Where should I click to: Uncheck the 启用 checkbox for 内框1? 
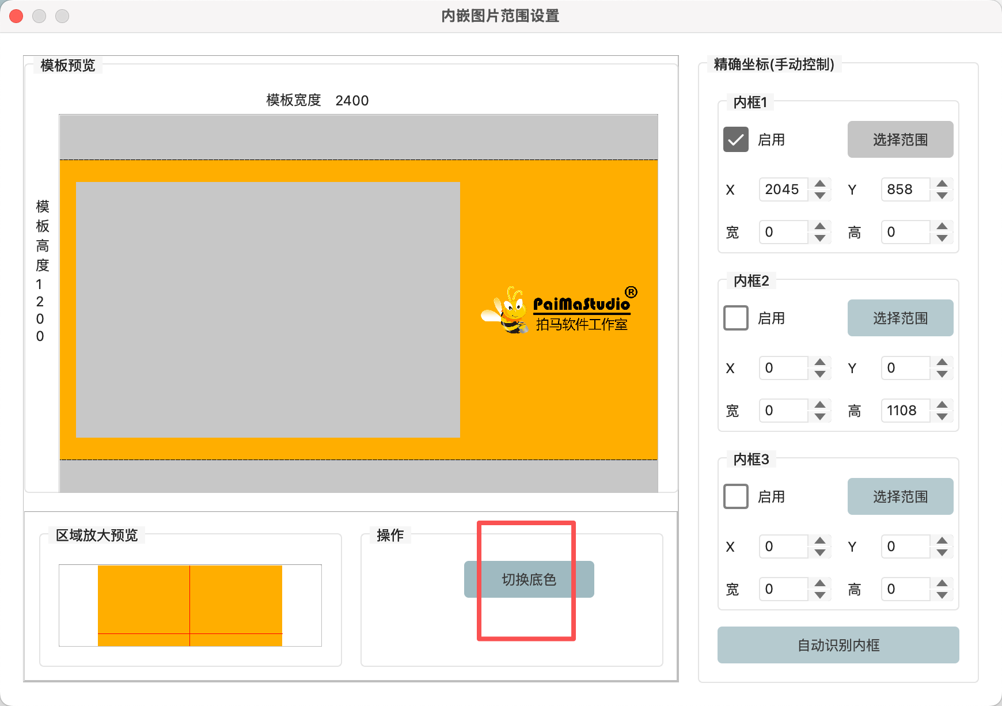pos(735,139)
